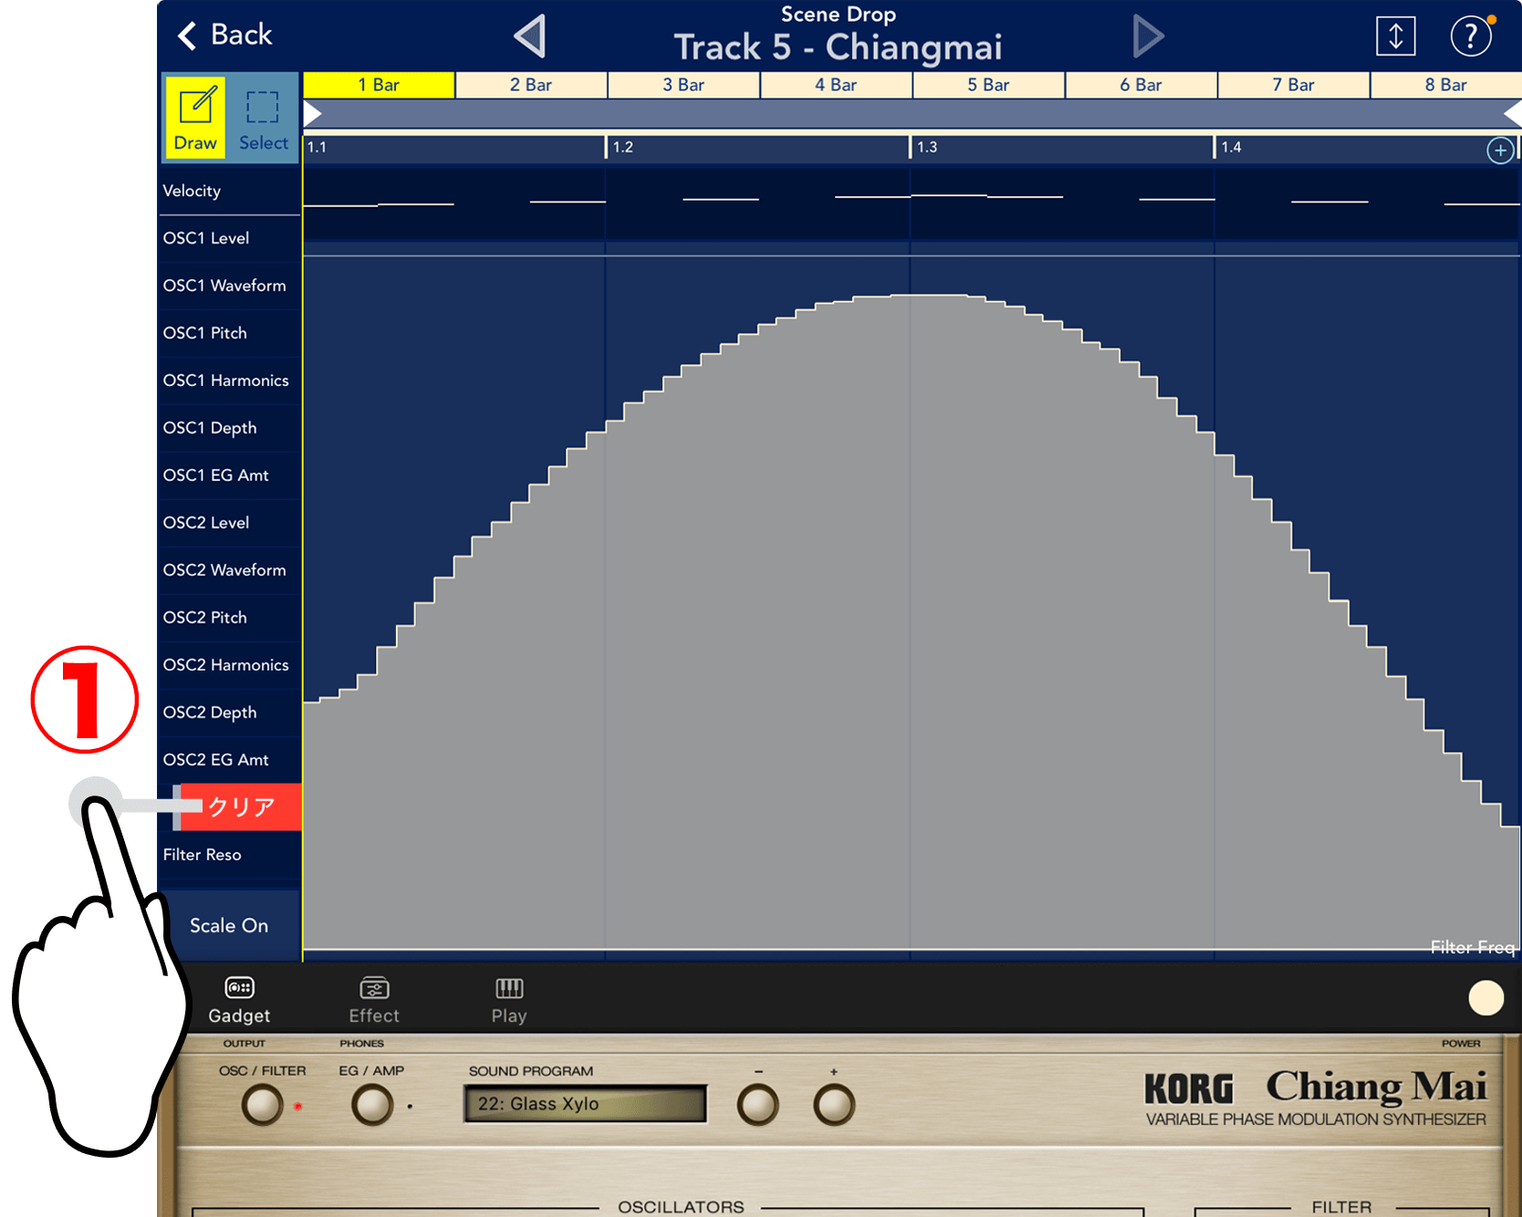Image resolution: width=1522 pixels, height=1217 pixels.
Task: Open the 5 Bar tab
Action: click(x=988, y=85)
